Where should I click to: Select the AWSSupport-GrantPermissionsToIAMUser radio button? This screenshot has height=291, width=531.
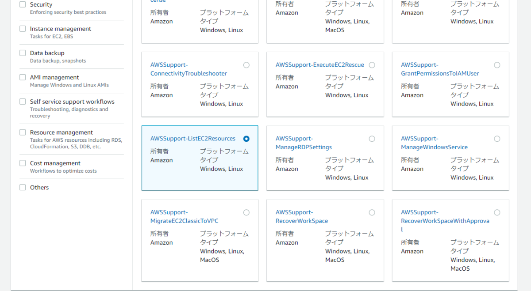click(497, 64)
